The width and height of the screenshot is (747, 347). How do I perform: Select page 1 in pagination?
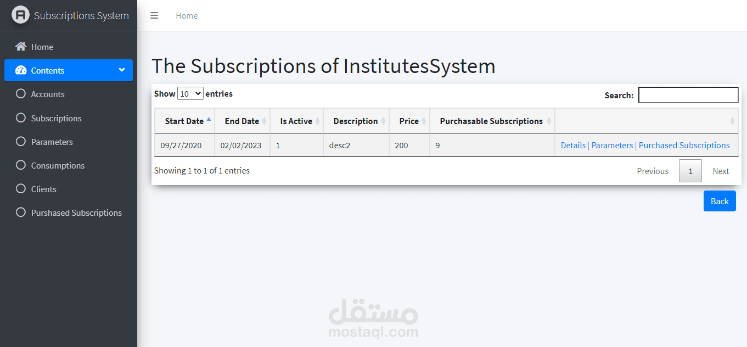(x=690, y=171)
